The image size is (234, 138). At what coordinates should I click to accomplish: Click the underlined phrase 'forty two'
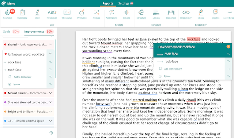tap(103, 104)
